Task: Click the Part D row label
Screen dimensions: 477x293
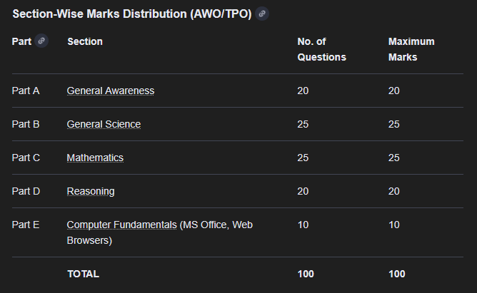Action: coord(26,191)
